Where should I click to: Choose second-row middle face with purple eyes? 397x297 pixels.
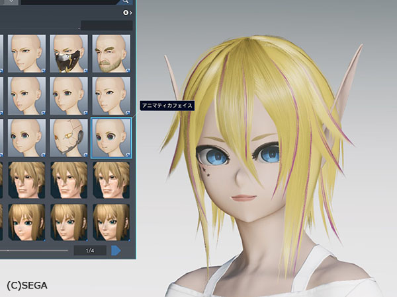coord(69,96)
